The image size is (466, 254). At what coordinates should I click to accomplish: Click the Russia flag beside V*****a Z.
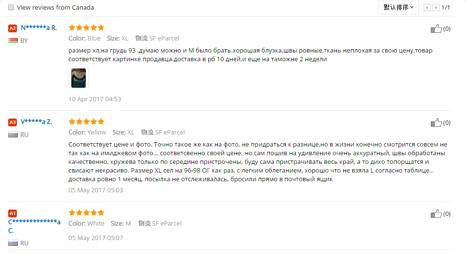point(13,134)
